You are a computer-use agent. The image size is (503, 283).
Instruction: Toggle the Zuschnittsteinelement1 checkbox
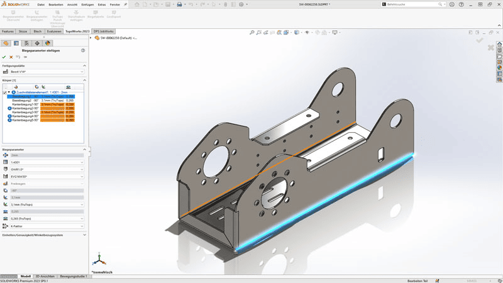[5, 92]
